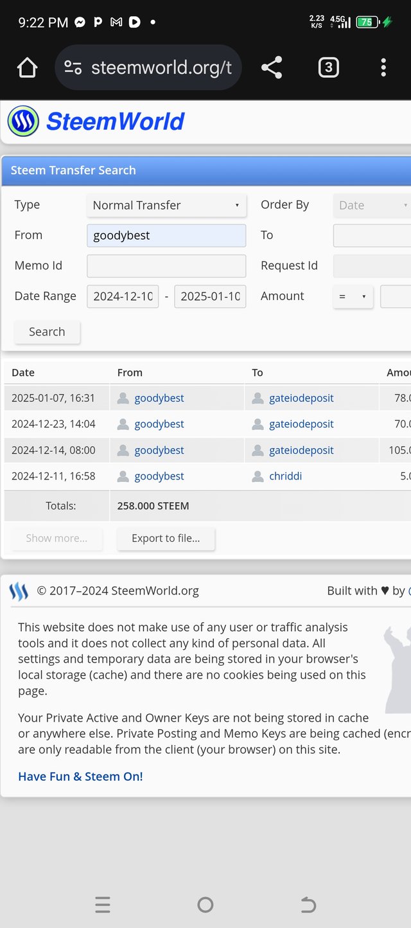The width and height of the screenshot is (411, 928).
Task: Open the Type dropdown showing Normal Transfer
Action: coord(166,205)
